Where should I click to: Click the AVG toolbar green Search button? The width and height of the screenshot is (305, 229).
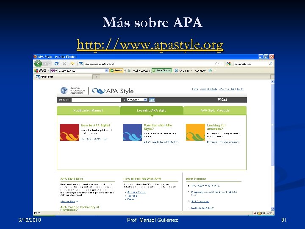point(116,70)
